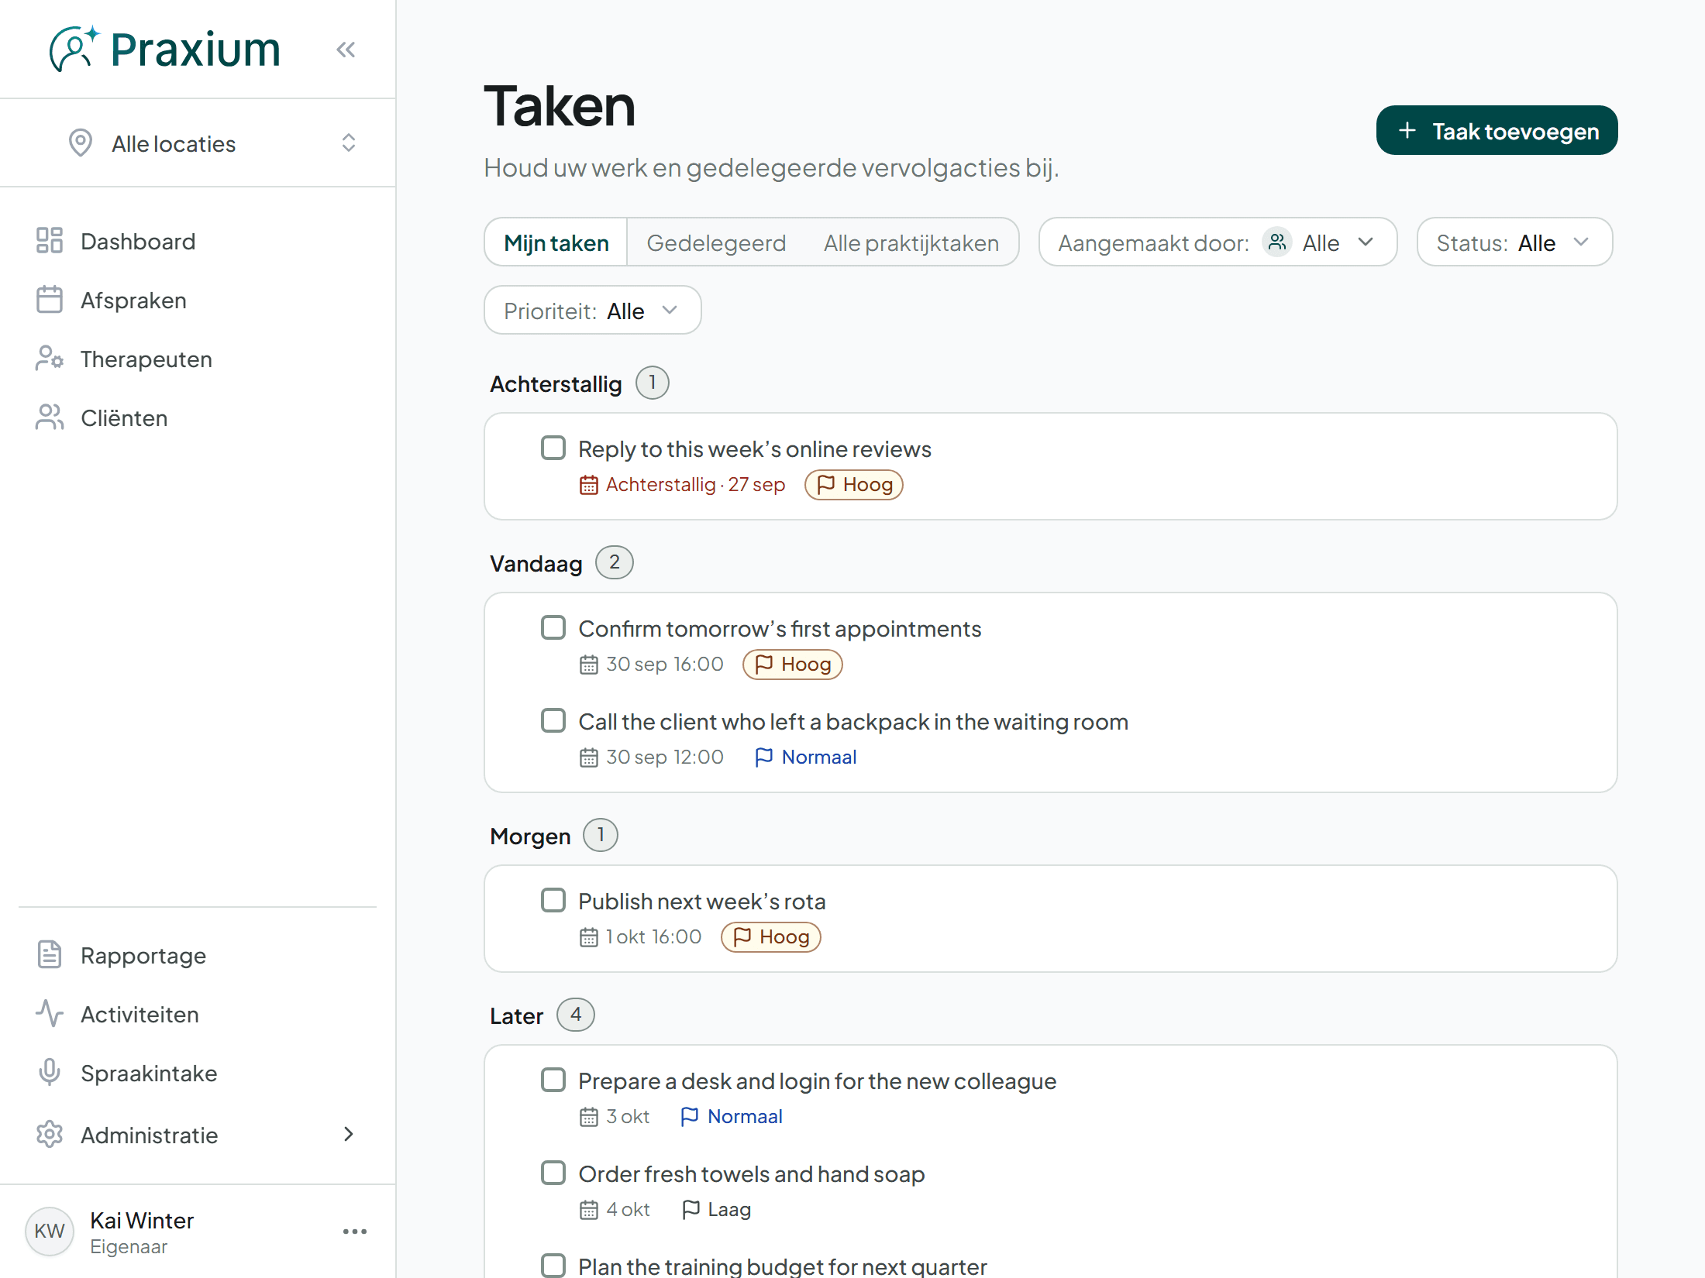Open the Rapportage page link
The image size is (1705, 1278).
(x=198, y=955)
